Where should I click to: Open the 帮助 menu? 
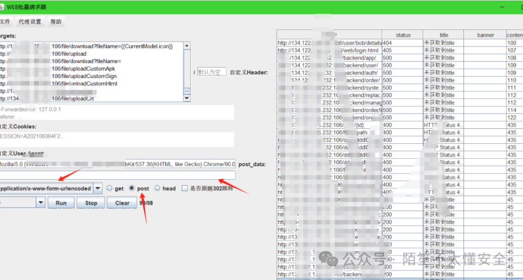[x=56, y=22]
